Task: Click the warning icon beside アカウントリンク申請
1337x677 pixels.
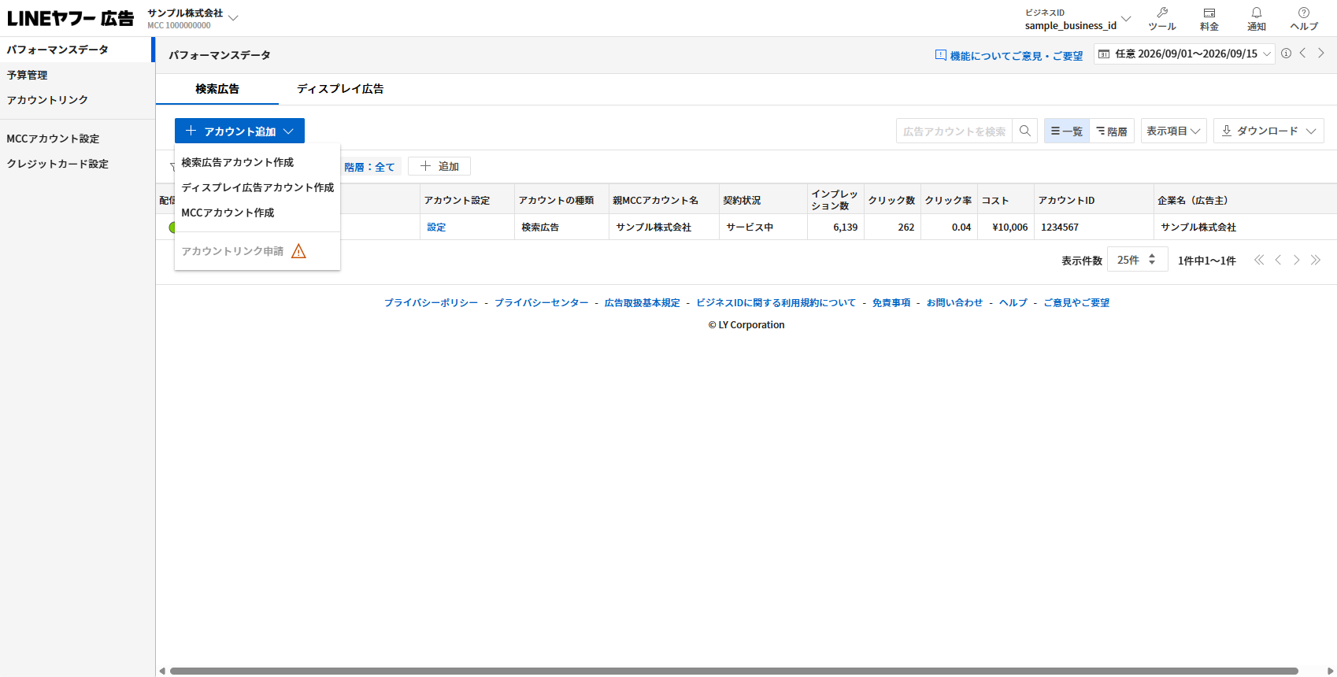Action: 298,251
